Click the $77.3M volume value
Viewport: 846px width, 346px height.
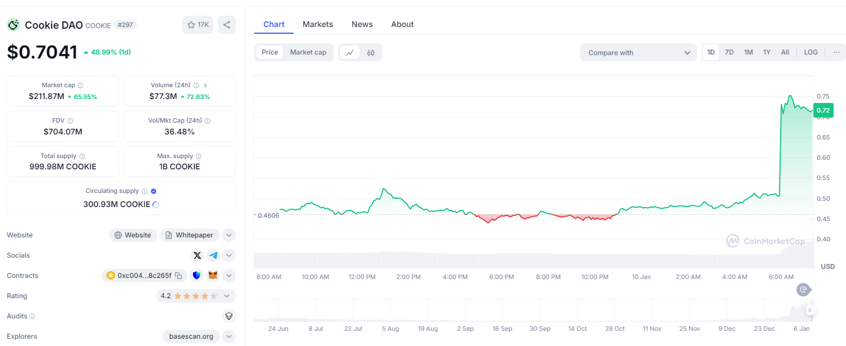click(163, 96)
